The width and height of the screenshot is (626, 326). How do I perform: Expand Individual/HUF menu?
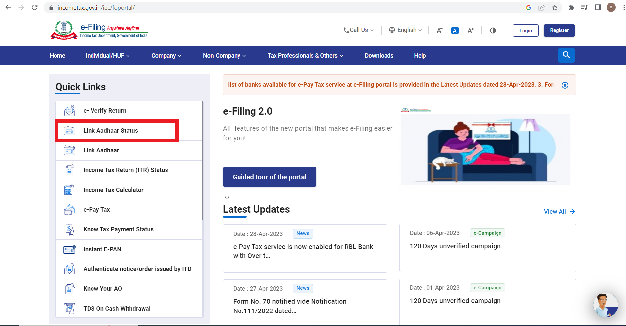[108, 56]
